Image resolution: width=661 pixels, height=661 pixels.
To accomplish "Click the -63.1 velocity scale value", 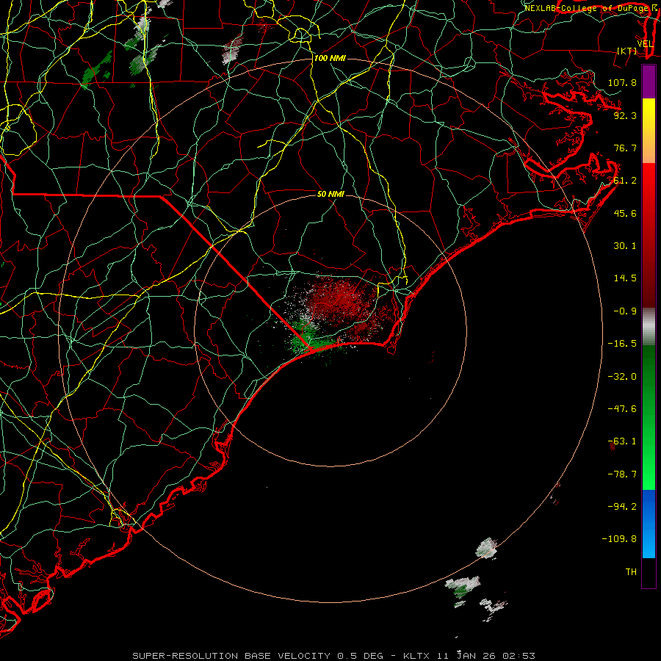I will [x=622, y=441].
